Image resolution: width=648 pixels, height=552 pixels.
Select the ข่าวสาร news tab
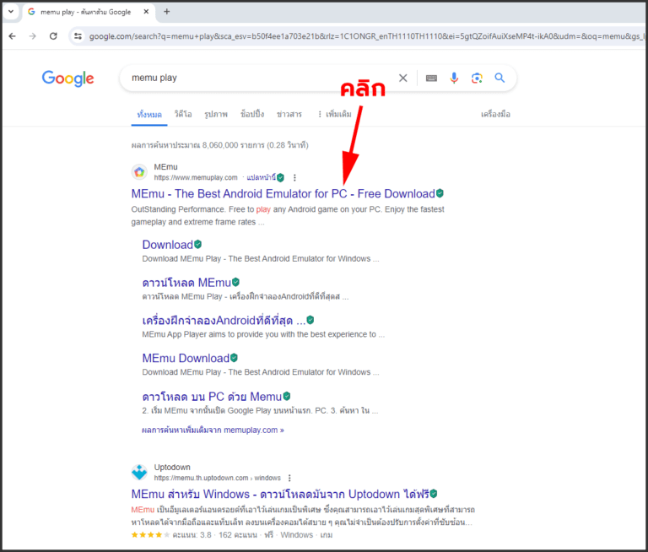coord(290,114)
